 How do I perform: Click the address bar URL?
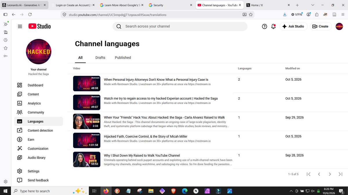point(117,14)
